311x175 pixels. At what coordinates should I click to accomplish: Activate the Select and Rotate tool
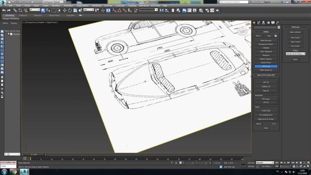70,10
